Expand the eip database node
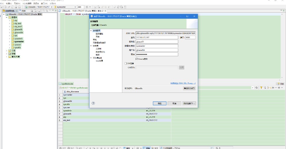This screenshot has height=149, width=286. (x=9, y=20)
